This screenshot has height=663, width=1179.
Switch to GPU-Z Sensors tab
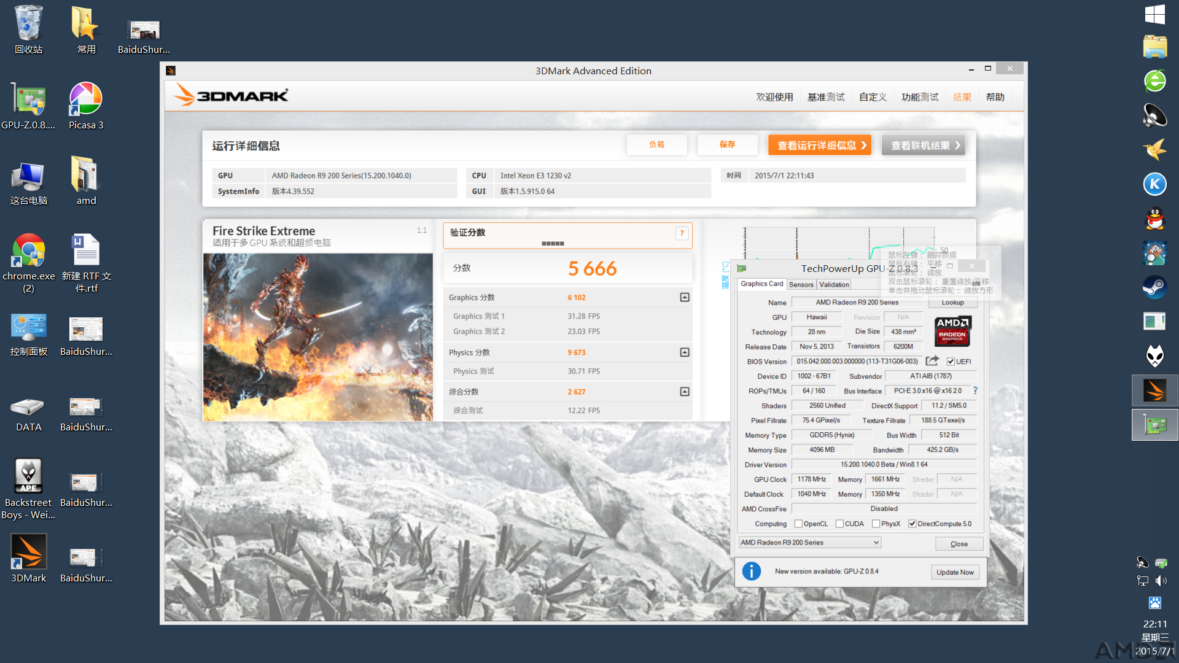coord(801,285)
